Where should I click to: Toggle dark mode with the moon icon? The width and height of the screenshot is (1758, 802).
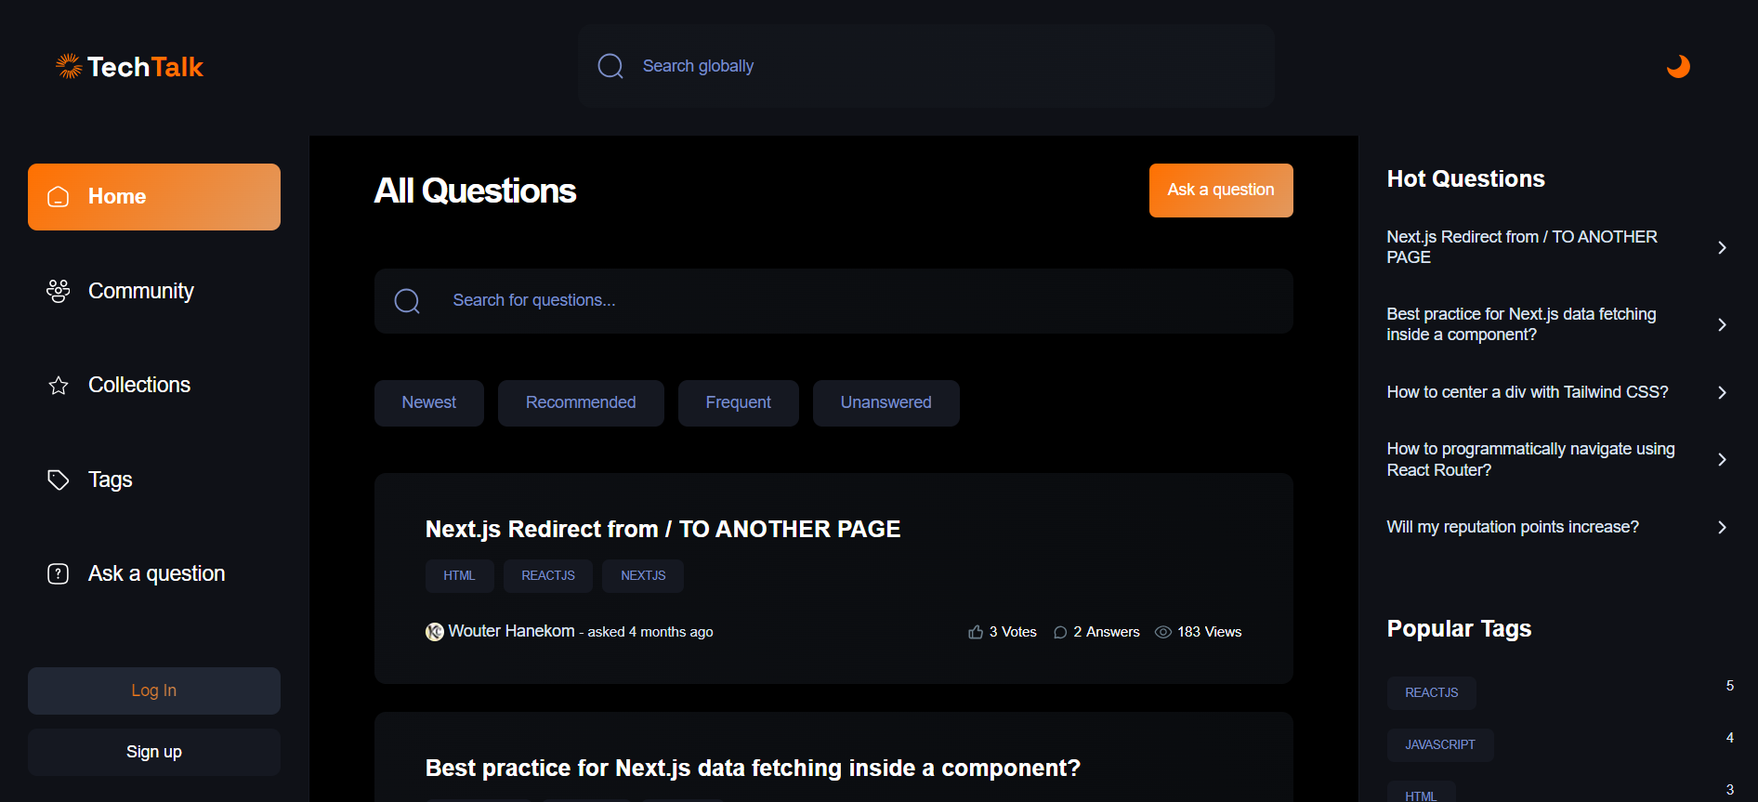pos(1677,66)
